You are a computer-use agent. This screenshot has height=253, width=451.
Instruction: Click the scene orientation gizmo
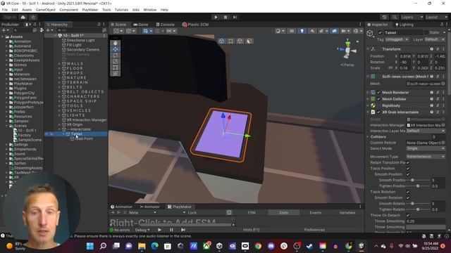pyautogui.click(x=347, y=50)
